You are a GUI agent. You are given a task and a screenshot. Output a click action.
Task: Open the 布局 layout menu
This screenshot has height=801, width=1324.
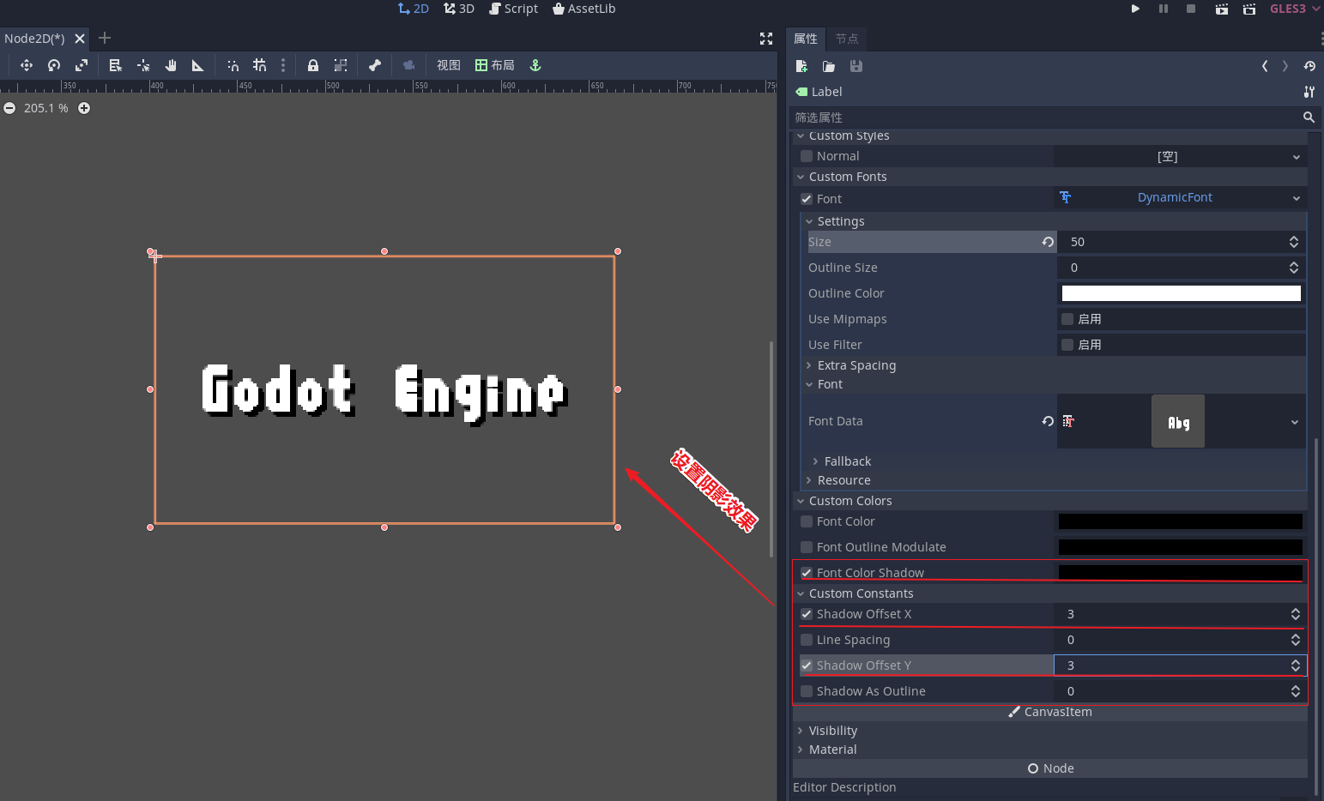[495, 65]
